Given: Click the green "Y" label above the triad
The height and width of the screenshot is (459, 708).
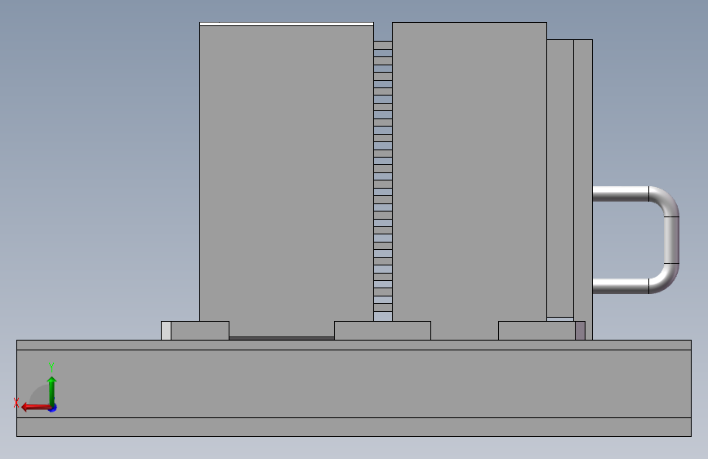Looking at the screenshot, I should coord(51,367).
